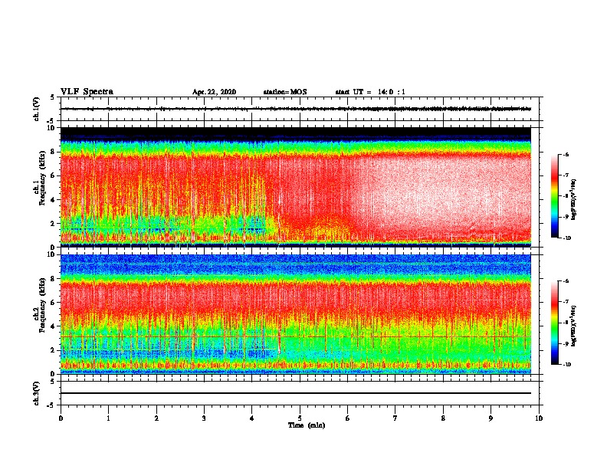The height and width of the screenshot is (469, 607).
Task: Click the ch.1 color scale bar
Action: (x=554, y=196)
